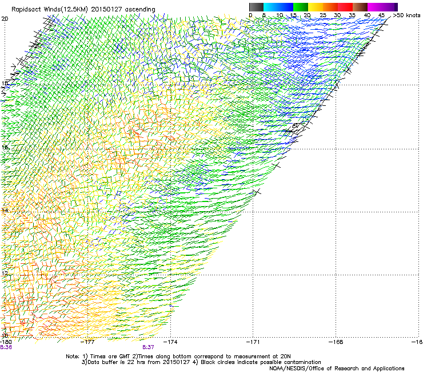
Task: Click the green 15-20 knots legend segment
Action: click(301, 7)
